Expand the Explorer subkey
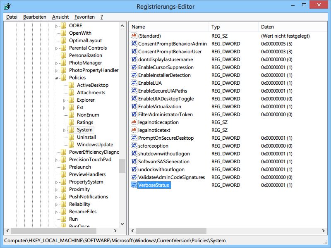This screenshot has width=331, height=248. (x=65, y=100)
